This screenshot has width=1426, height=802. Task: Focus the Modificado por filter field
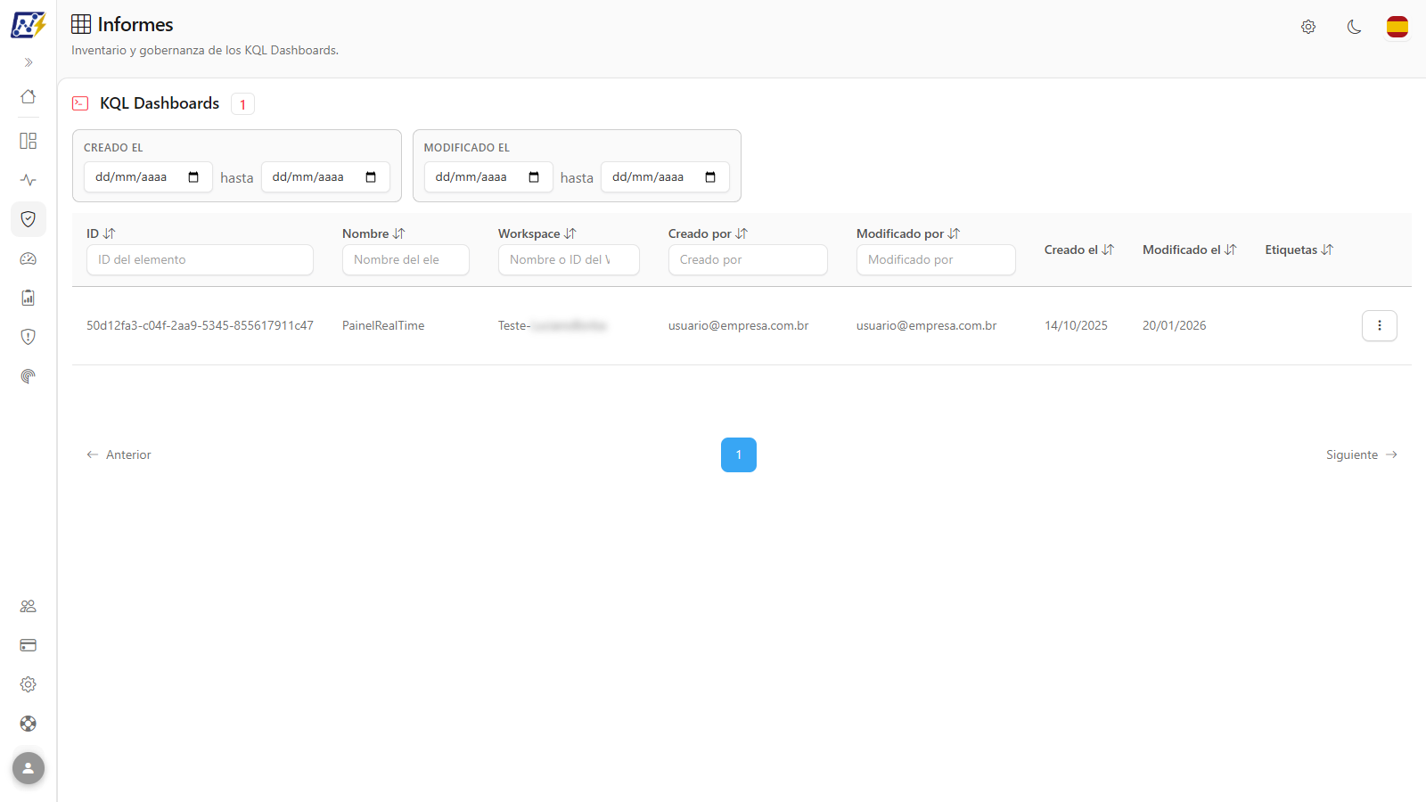pos(936,260)
